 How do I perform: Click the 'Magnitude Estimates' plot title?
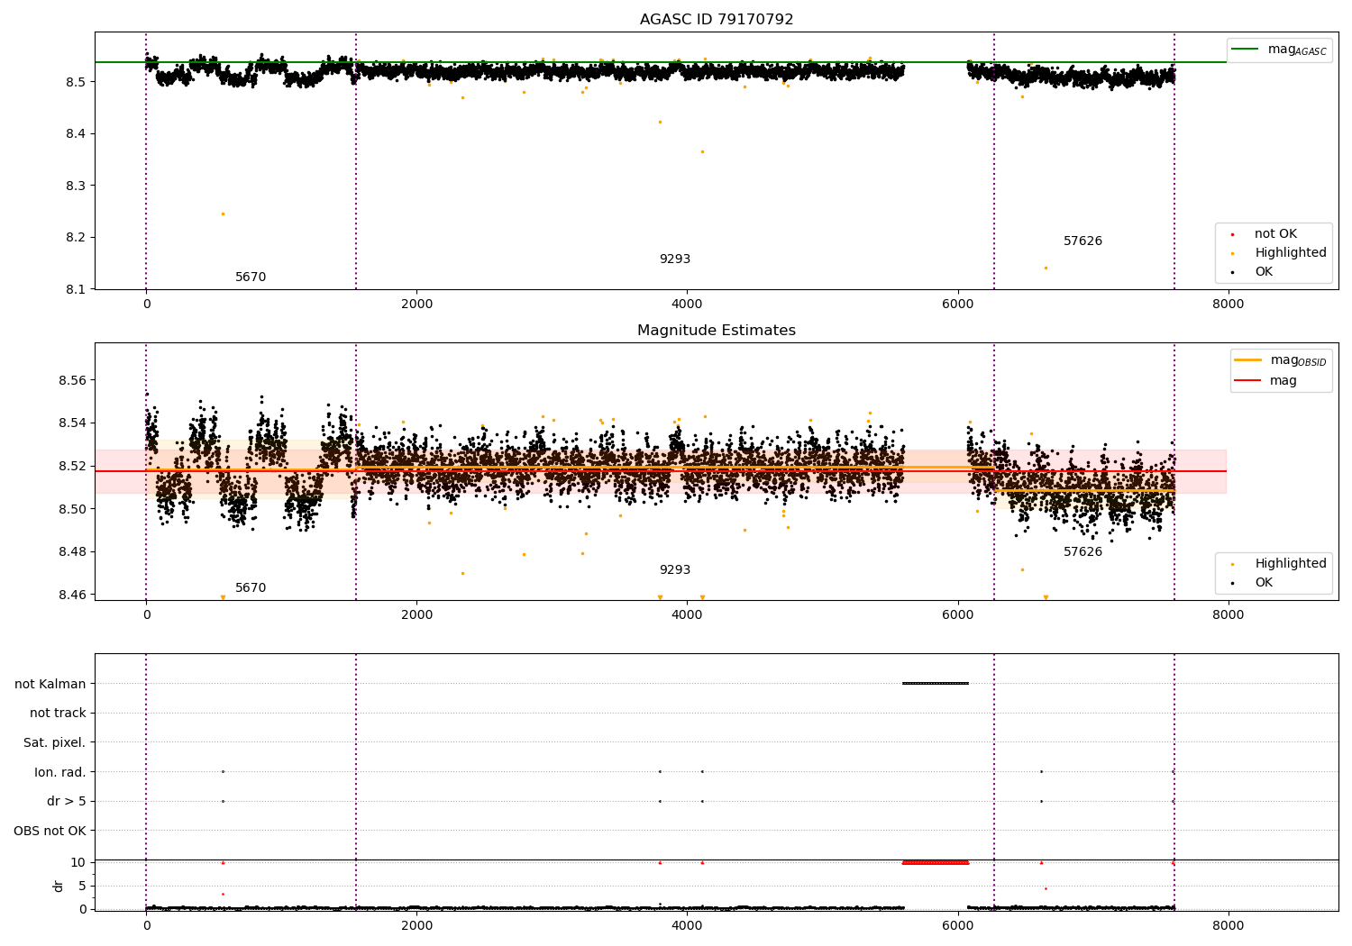pyautogui.click(x=717, y=331)
